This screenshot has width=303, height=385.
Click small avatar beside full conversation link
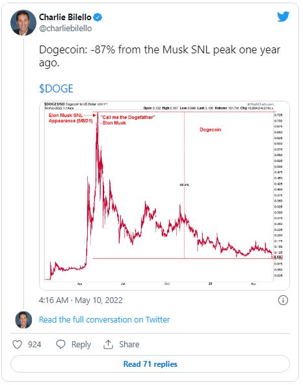[x=23, y=320]
